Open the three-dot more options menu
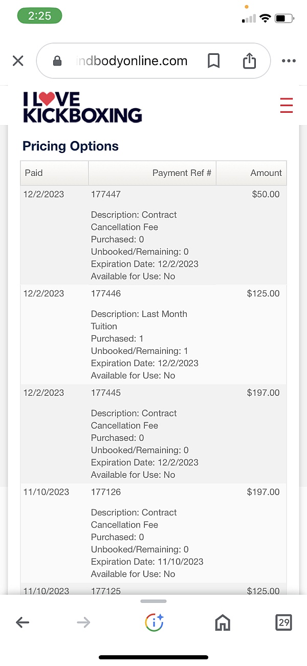The width and height of the screenshot is (307, 666). 289,61
